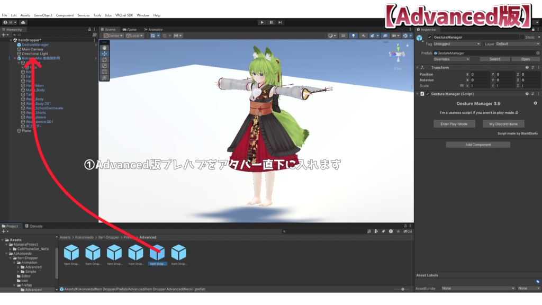The image size is (542, 305).
Task: Select the Rotate tool
Action: point(104,59)
